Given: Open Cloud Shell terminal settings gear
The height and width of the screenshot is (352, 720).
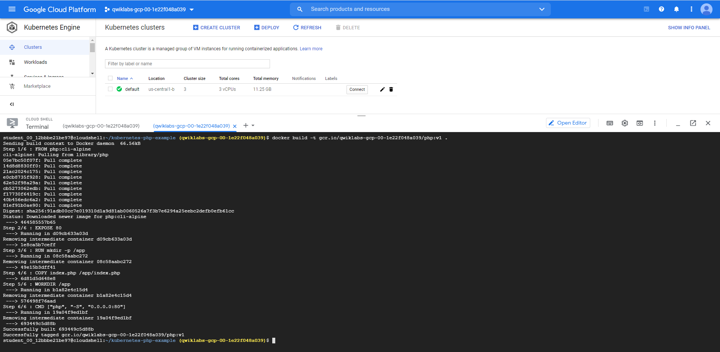Looking at the screenshot, I should [x=625, y=123].
